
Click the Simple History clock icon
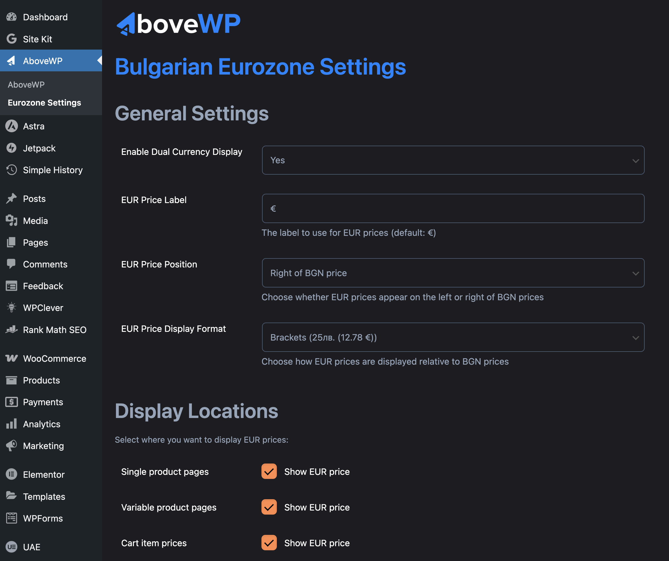pos(12,170)
